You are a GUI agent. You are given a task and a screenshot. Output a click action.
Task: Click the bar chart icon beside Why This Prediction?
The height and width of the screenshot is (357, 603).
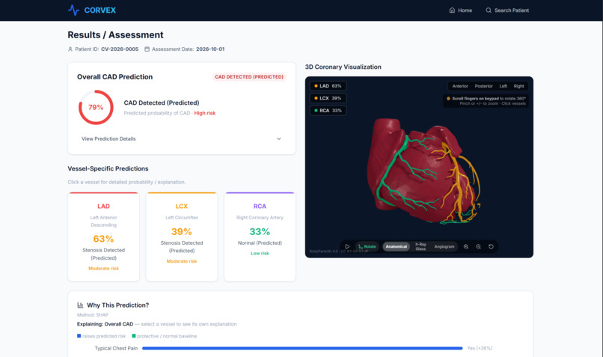80,305
